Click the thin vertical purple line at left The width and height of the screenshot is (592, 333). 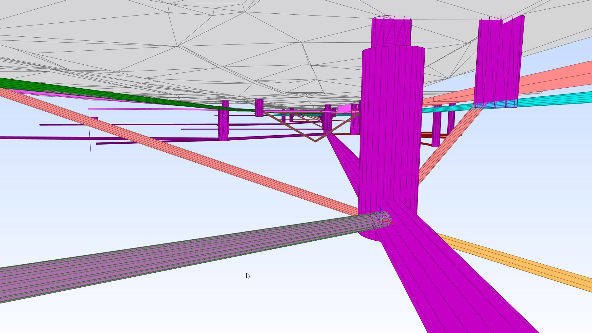tap(90, 140)
